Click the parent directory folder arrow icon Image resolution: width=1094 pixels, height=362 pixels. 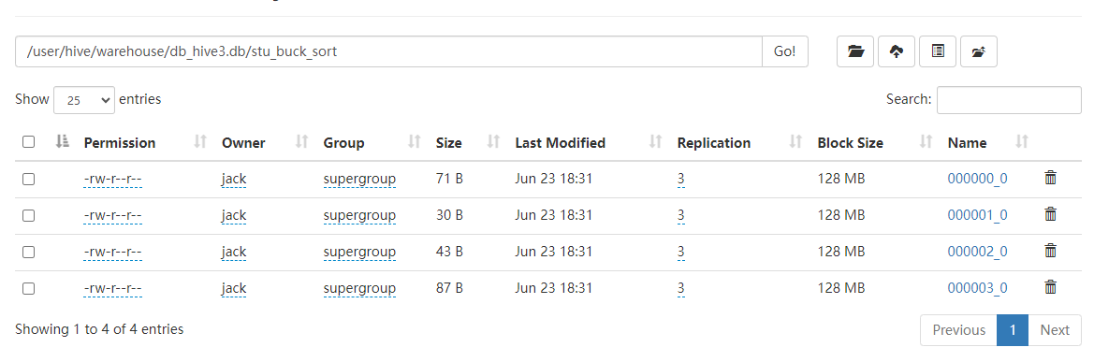[978, 51]
